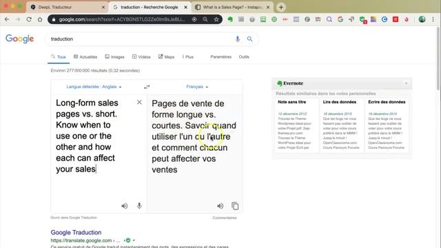Viewport: 441px width, 248px height.
Task: Click the Commentaires feedback link
Action: 225,218
